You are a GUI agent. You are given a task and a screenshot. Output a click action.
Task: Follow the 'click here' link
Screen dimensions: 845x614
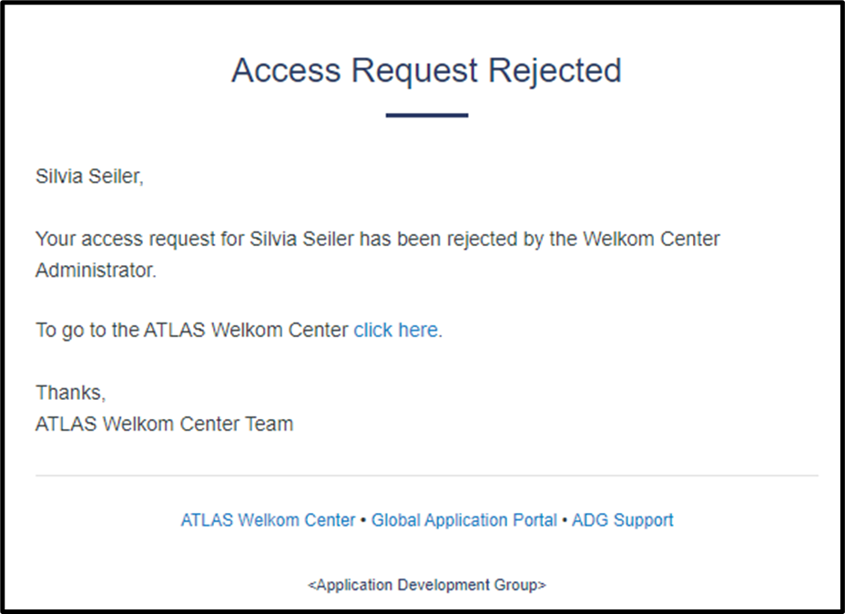click(x=395, y=330)
